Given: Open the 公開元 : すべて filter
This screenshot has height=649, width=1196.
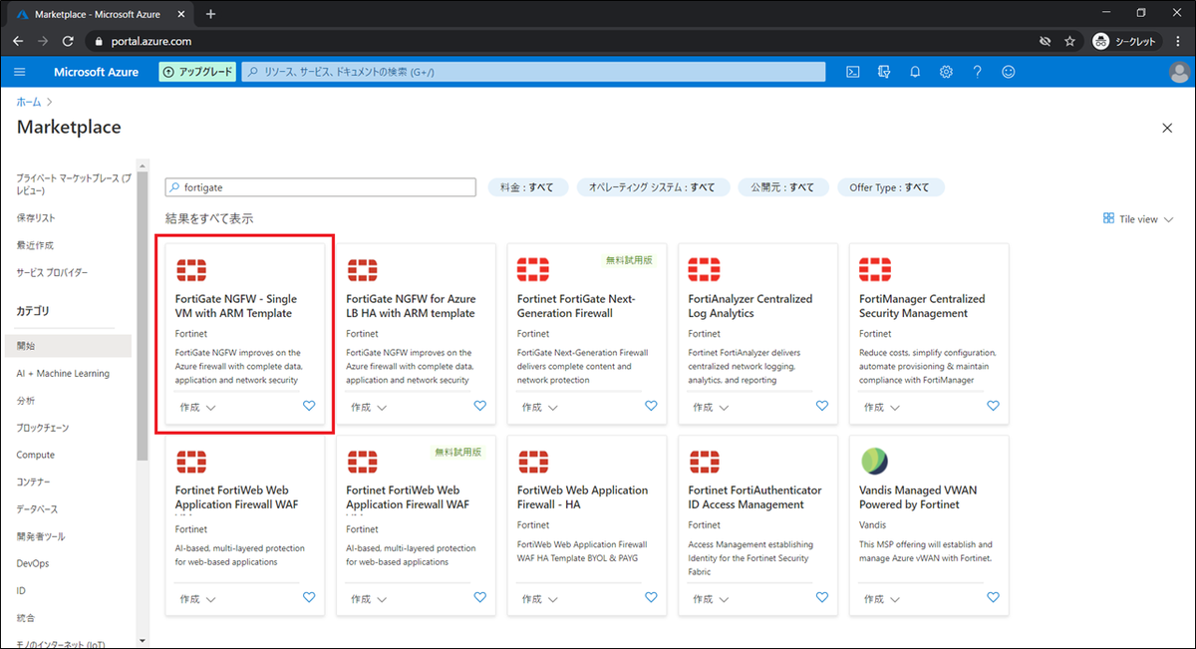Looking at the screenshot, I should click(x=782, y=187).
